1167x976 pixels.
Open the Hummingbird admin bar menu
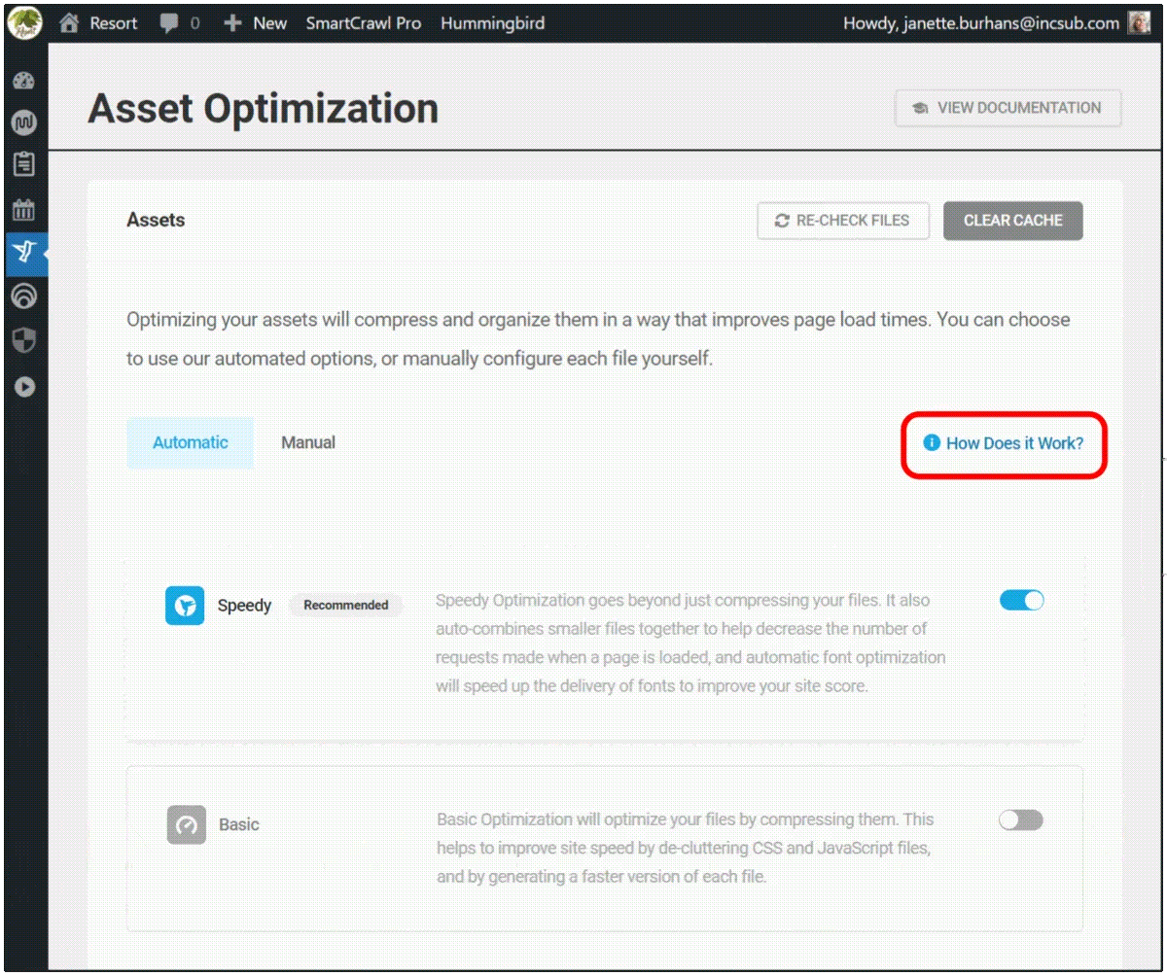[493, 22]
